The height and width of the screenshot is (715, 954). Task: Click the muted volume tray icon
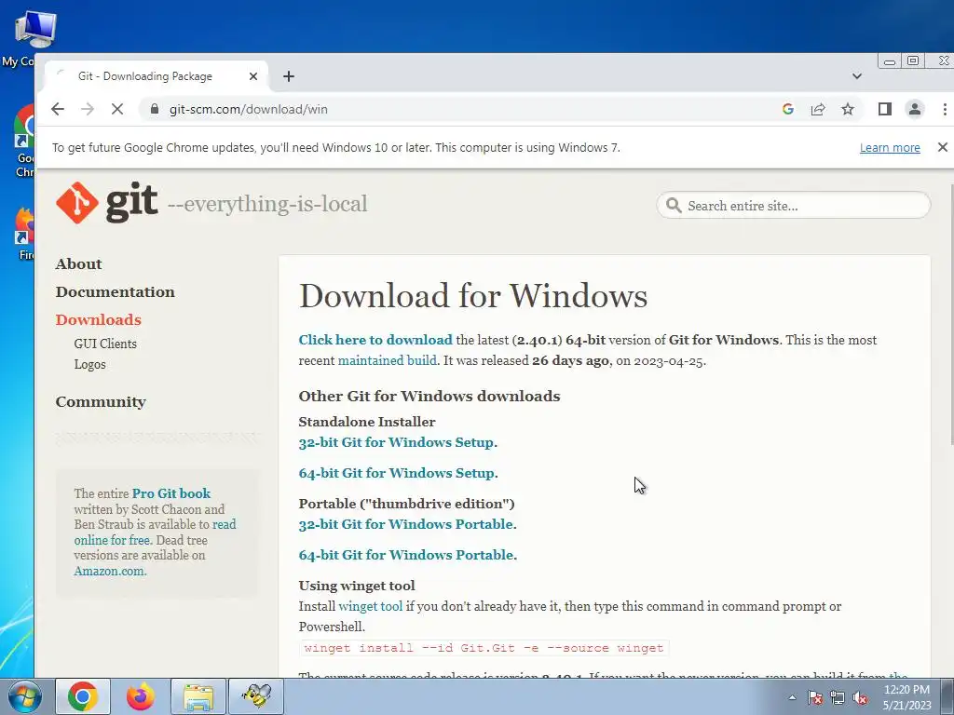(x=860, y=697)
